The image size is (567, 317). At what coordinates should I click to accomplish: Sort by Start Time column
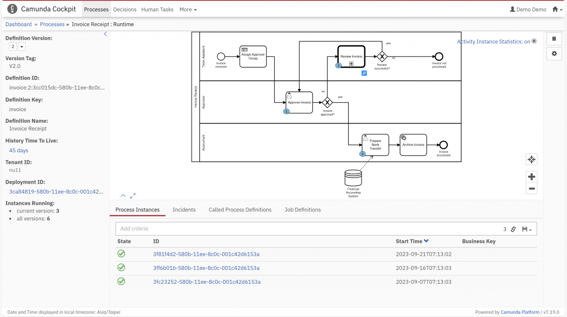[412, 241]
